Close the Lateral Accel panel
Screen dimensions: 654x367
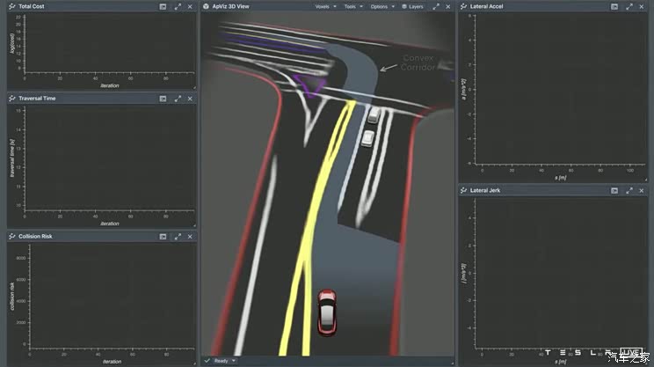[641, 6]
